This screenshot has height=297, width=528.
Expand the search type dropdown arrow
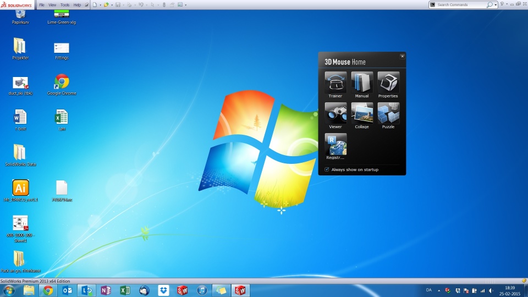[496, 5]
